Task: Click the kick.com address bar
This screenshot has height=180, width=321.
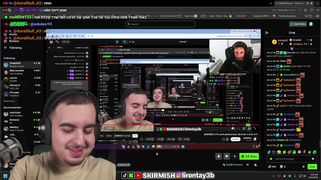Action: pyautogui.click(x=284, y=10)
